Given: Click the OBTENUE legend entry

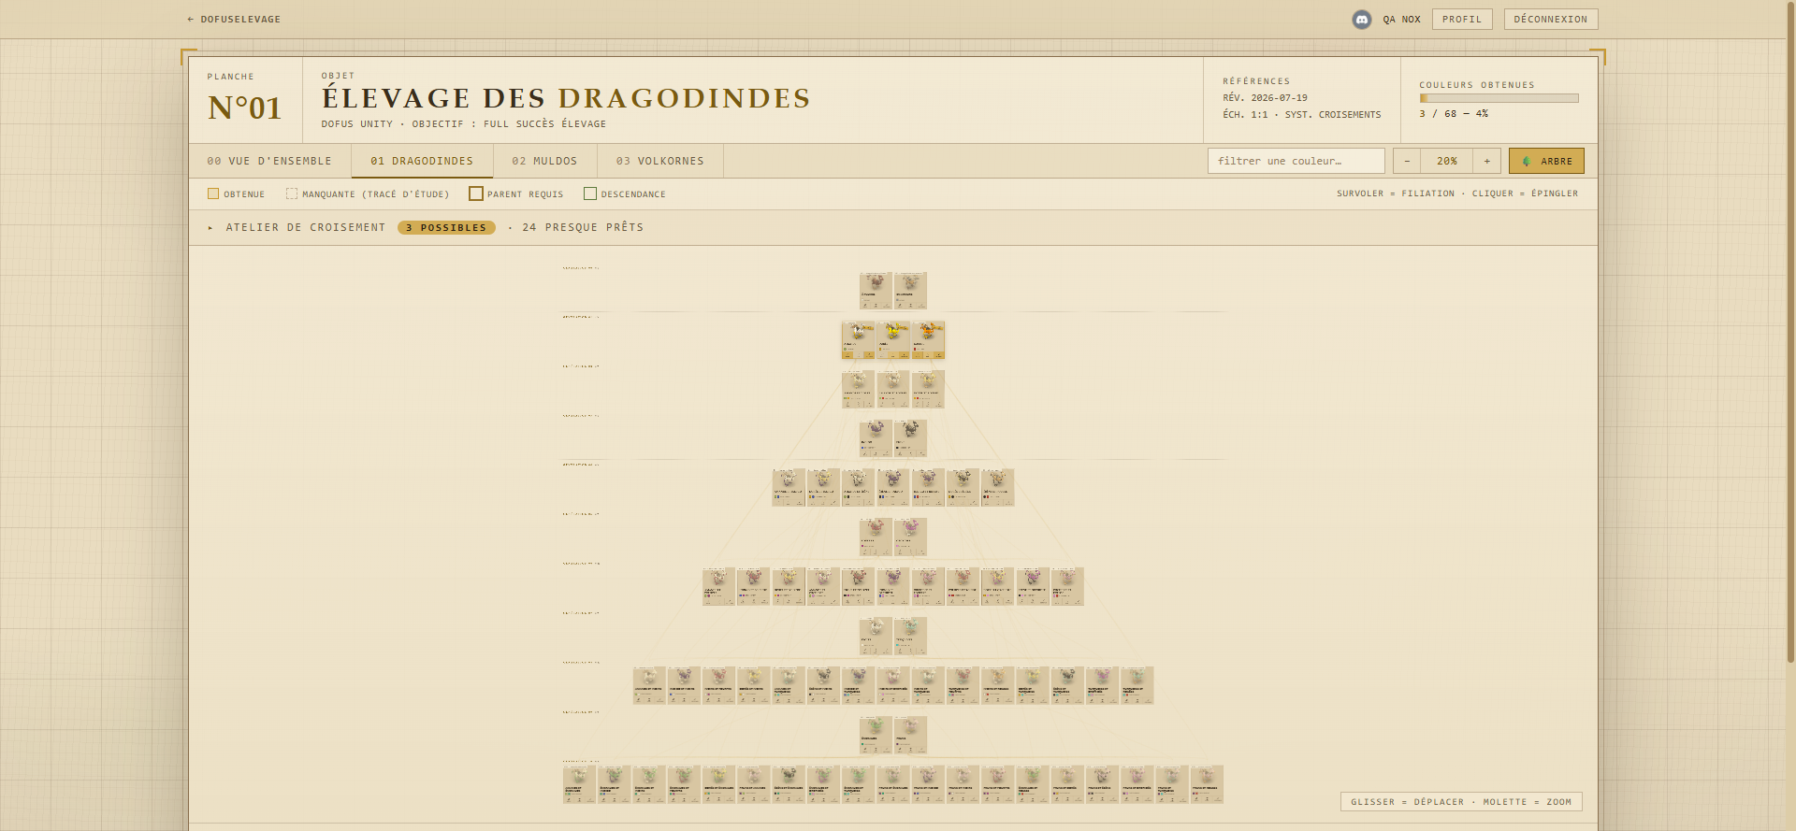Looking at the screenshot, I should click(236, 193).
